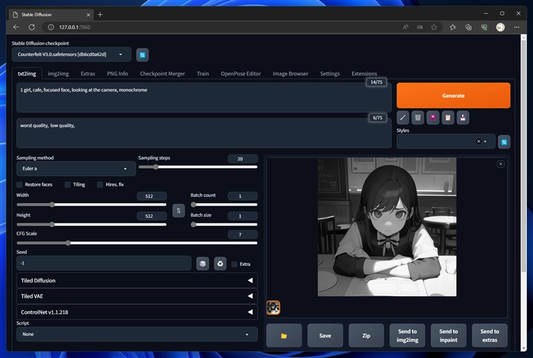The image size is (533, 358).
Task: Open the Script dropdown
Action: tap(137, 334)
